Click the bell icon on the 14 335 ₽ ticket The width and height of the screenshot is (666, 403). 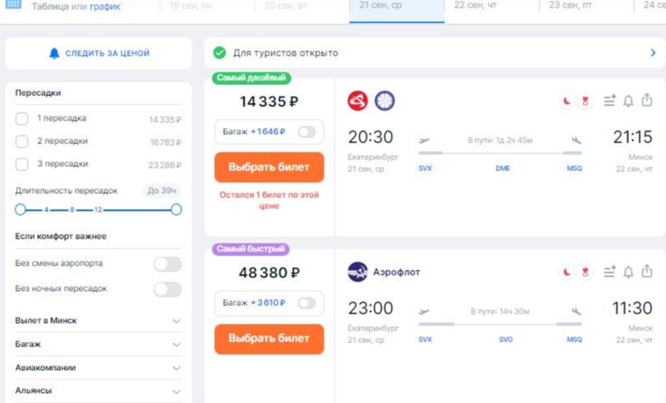click(x=628, y=101)
